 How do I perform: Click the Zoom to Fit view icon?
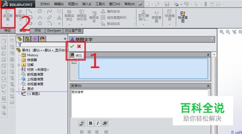coord(222,32)
